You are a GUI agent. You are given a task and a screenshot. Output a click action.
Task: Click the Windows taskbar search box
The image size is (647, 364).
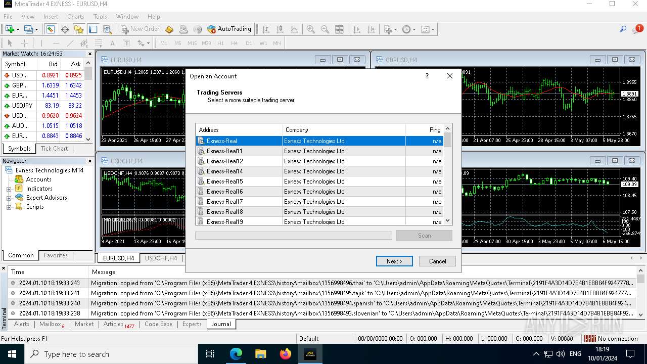(111, 354)
